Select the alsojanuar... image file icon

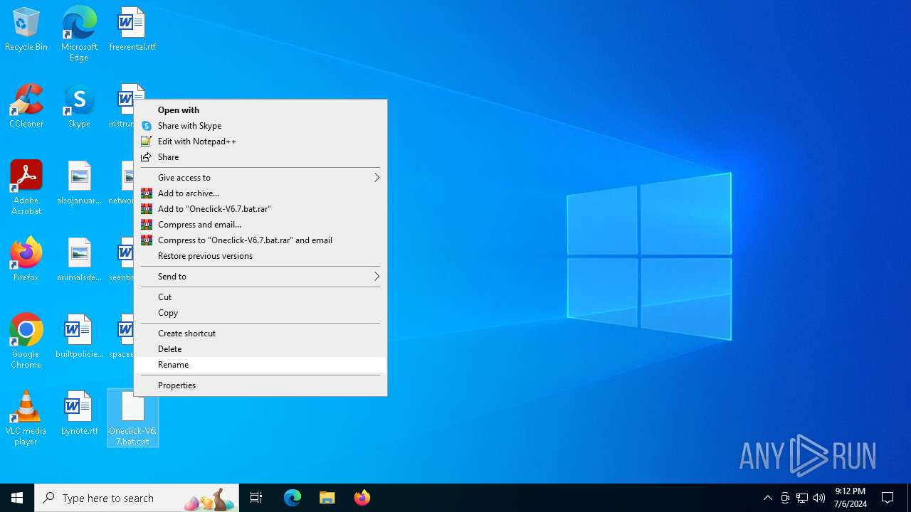[79, 183]
